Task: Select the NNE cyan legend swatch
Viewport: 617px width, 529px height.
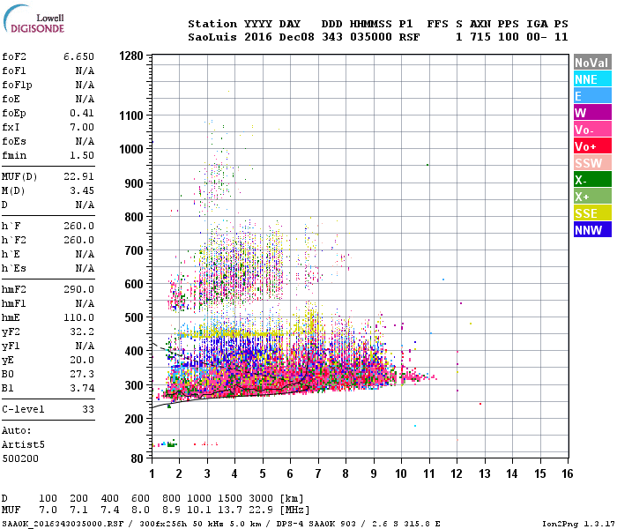Action: [x=592, y=79]
